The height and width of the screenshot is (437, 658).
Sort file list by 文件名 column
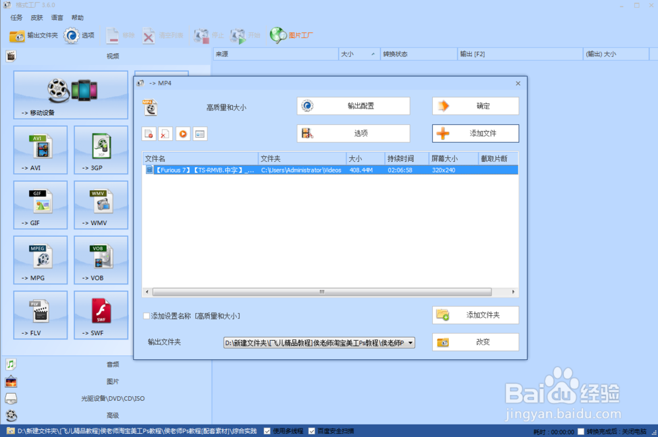200,159
